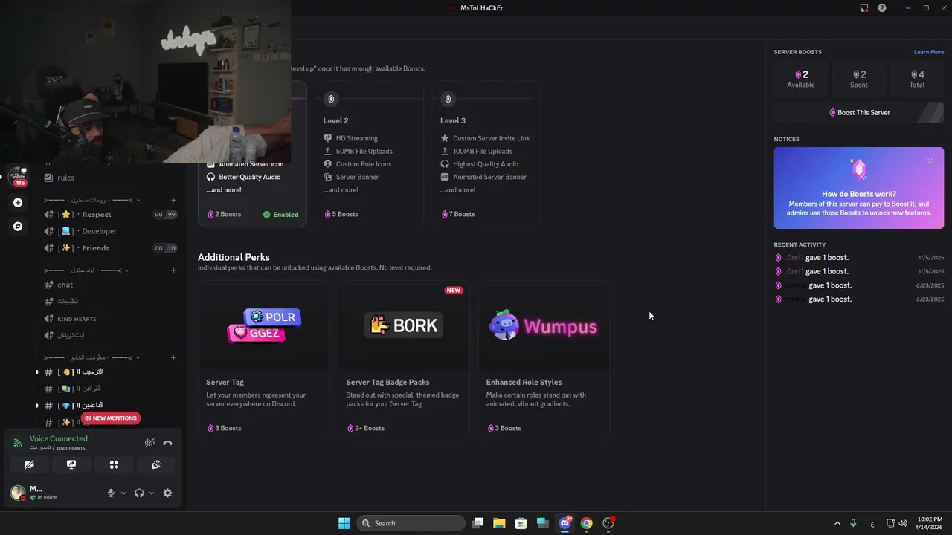Click the user avatar in the user panel
Image resolution: width=952 pixels, height=535 pixels.
tap(18, 492)
